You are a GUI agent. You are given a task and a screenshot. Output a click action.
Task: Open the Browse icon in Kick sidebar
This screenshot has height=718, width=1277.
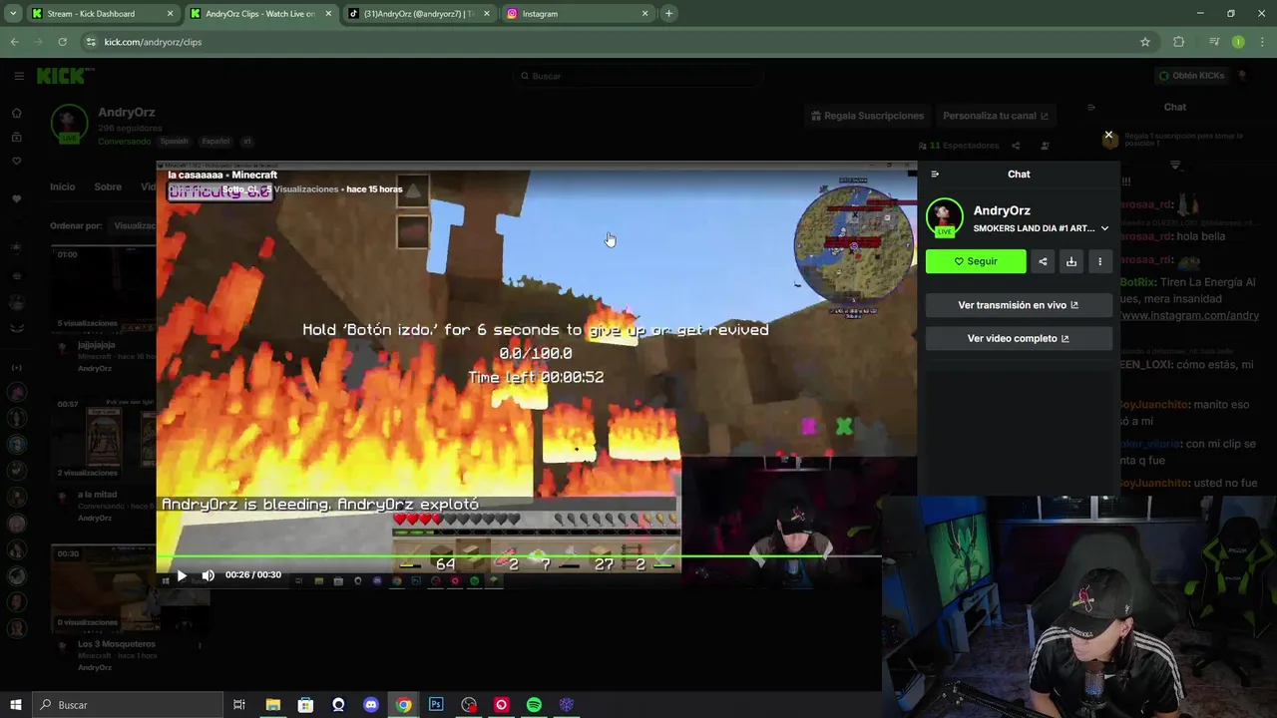point(16,138)
